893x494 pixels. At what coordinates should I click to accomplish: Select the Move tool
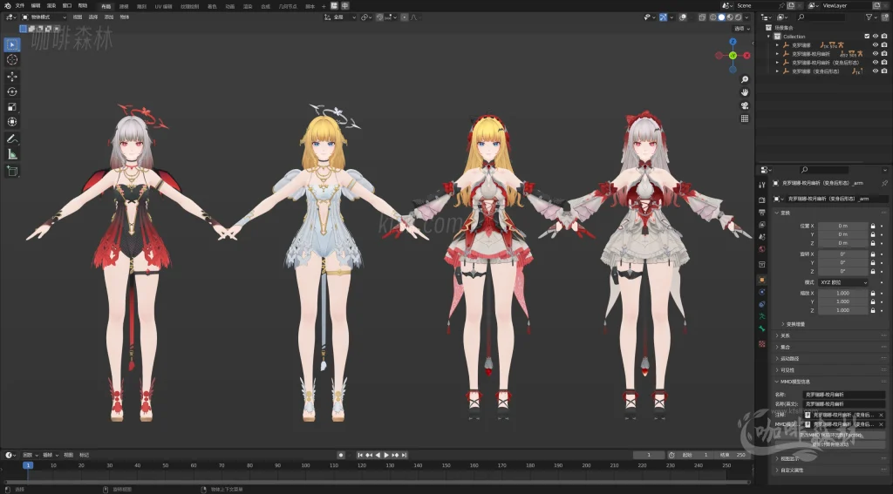(12, 77)
